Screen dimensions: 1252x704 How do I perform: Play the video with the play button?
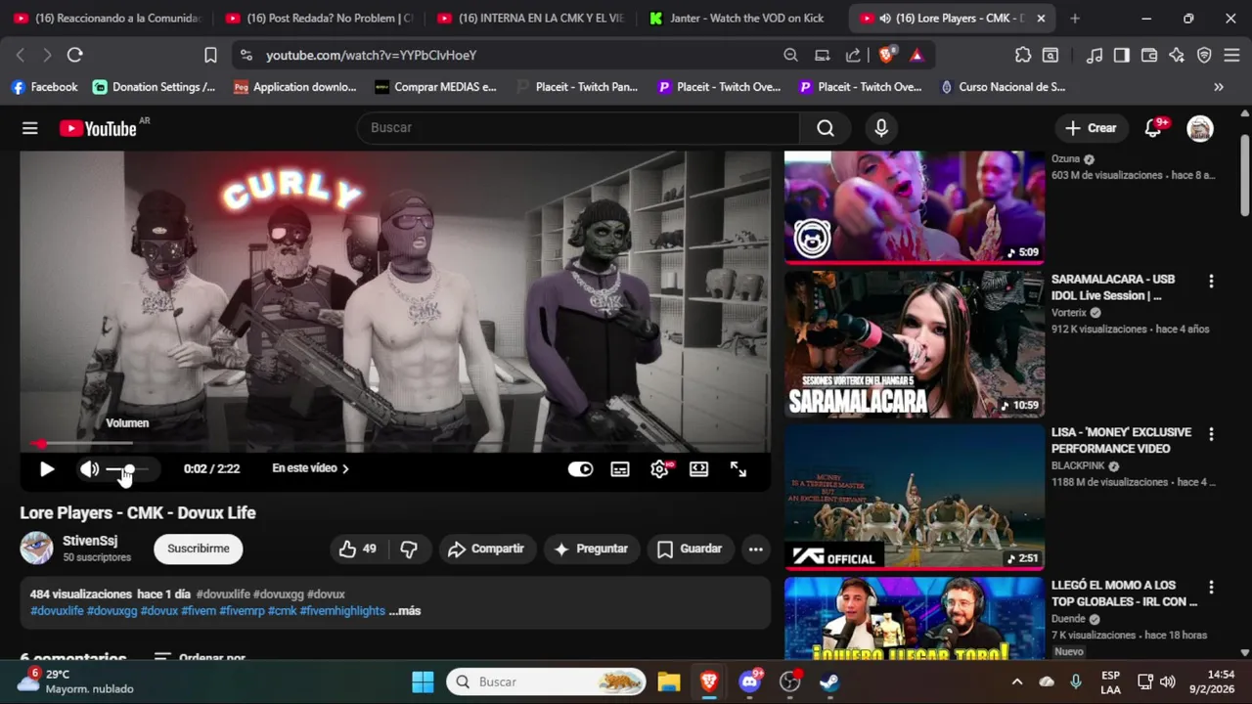(46, 469)
